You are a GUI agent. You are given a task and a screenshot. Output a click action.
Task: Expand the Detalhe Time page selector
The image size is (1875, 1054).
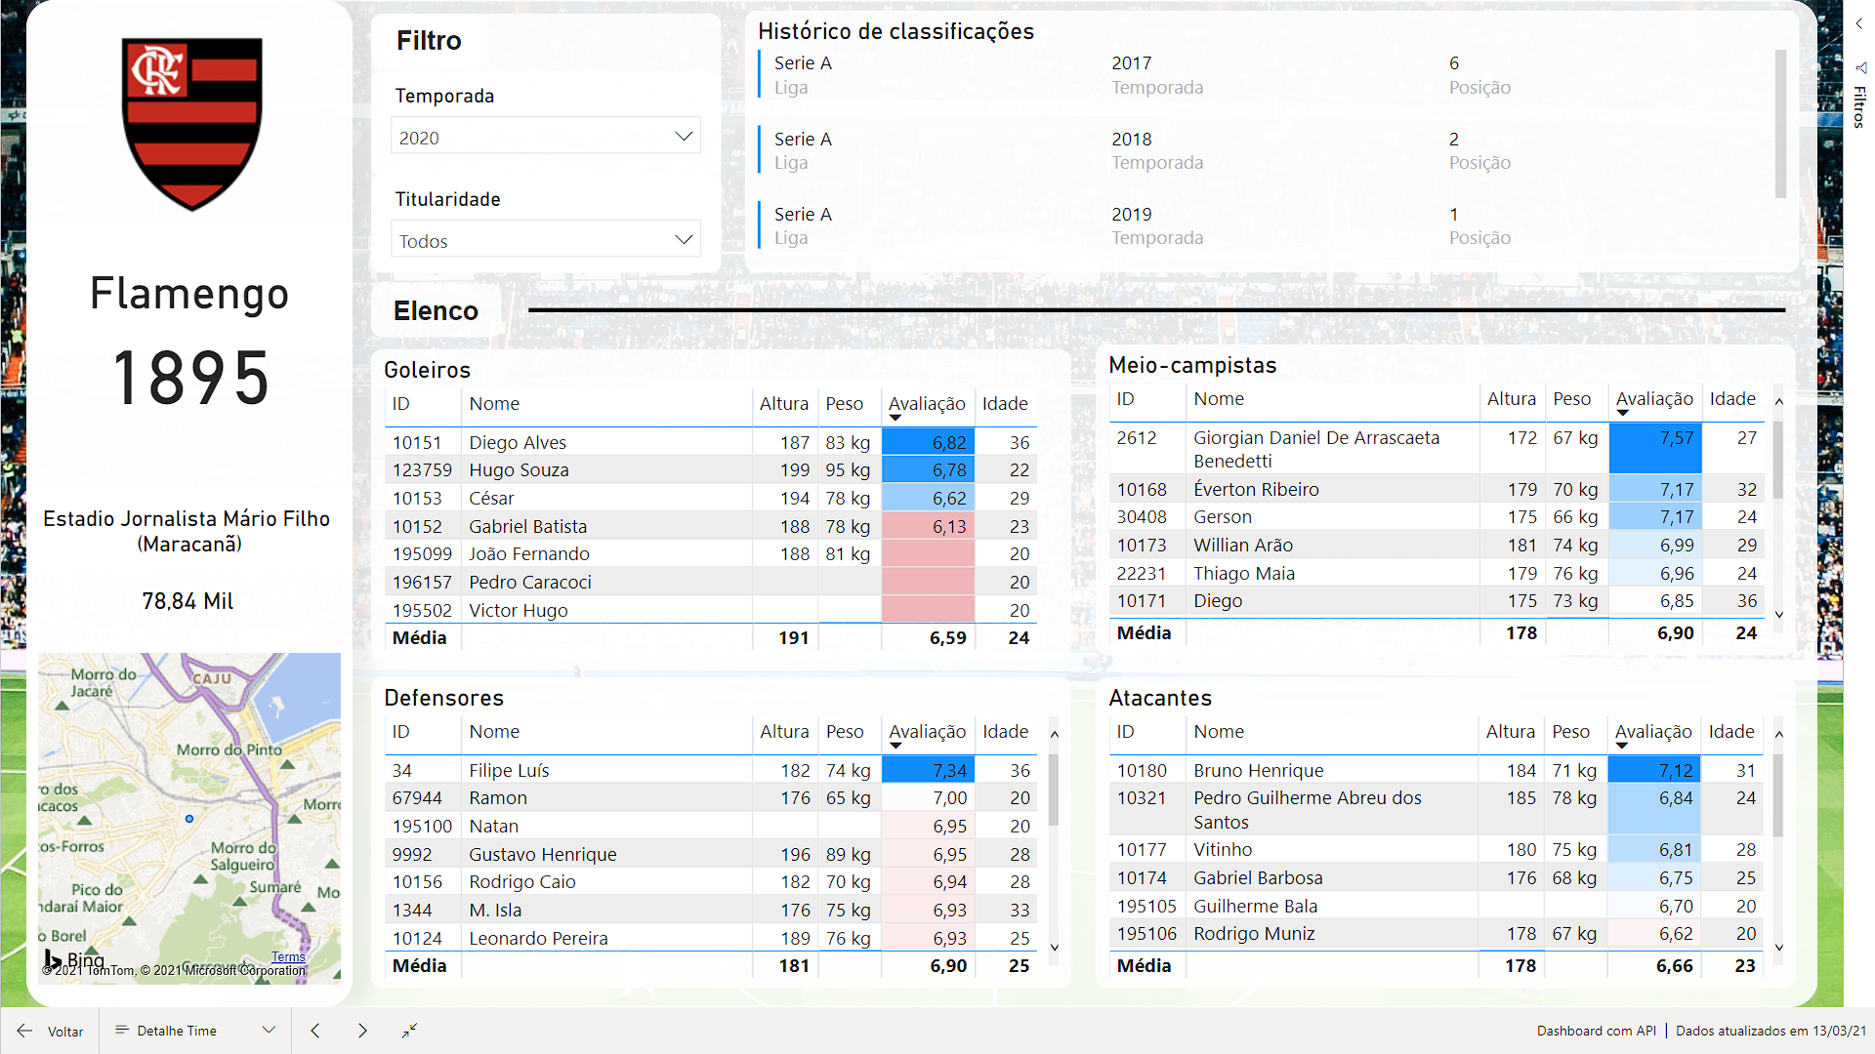point(269,1031)
